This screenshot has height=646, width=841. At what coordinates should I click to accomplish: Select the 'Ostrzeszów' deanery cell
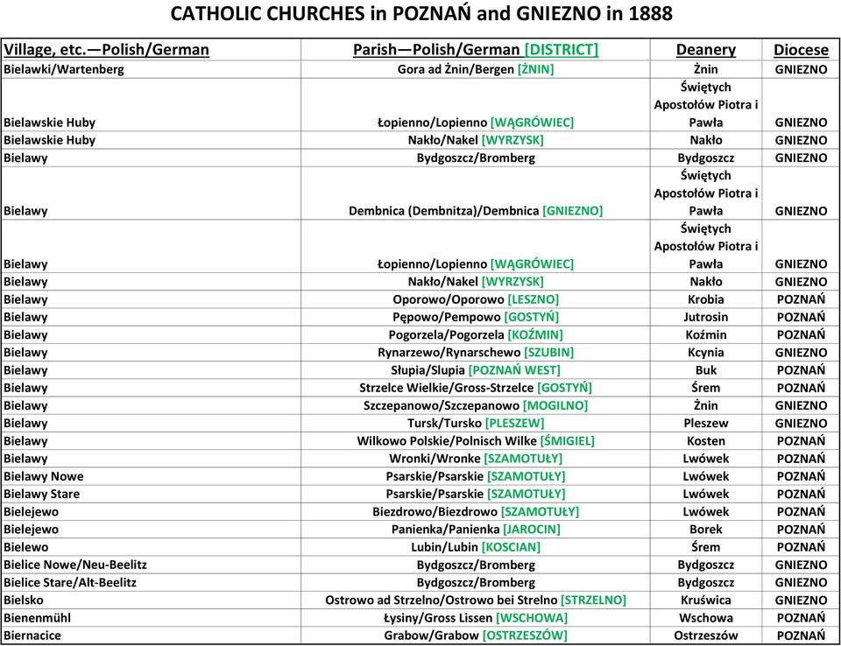pyautogui.click(x=706, y=635)
